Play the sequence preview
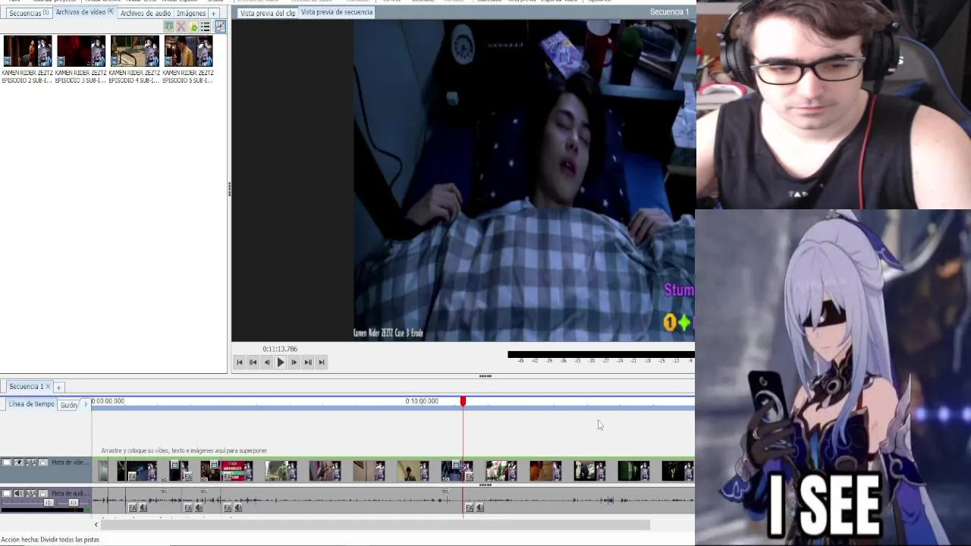The height and width of the screenshot is (546, 971). pos(281,362)
